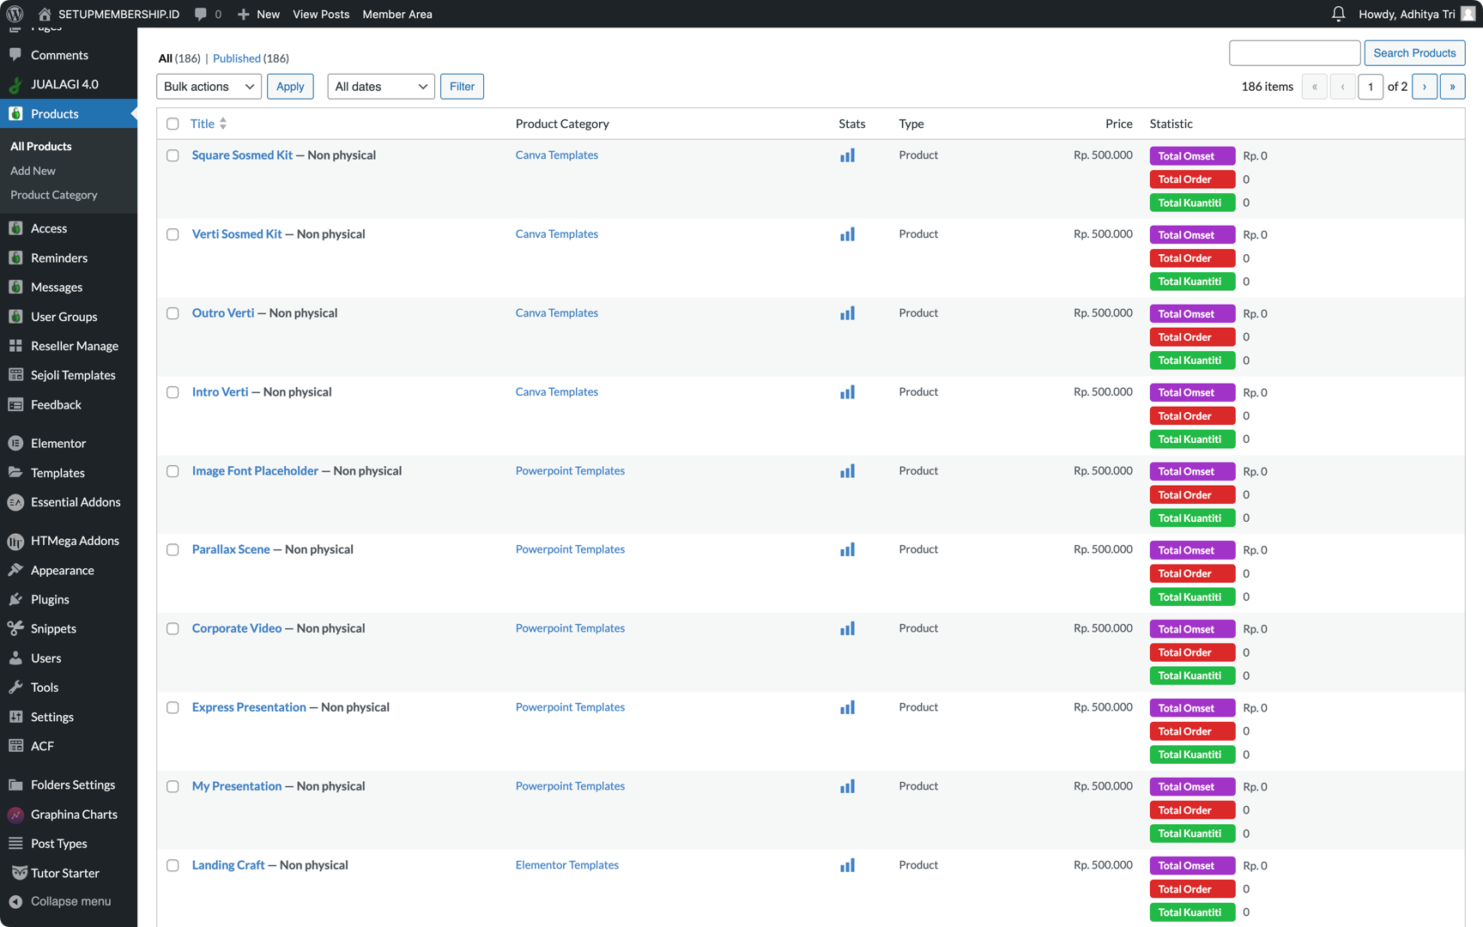Open stats chart icon for Square Sosmed Kit
The width and height of the screenshot is (1483, 927).
pos(847,155)
